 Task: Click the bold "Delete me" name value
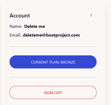click(35, 26)
